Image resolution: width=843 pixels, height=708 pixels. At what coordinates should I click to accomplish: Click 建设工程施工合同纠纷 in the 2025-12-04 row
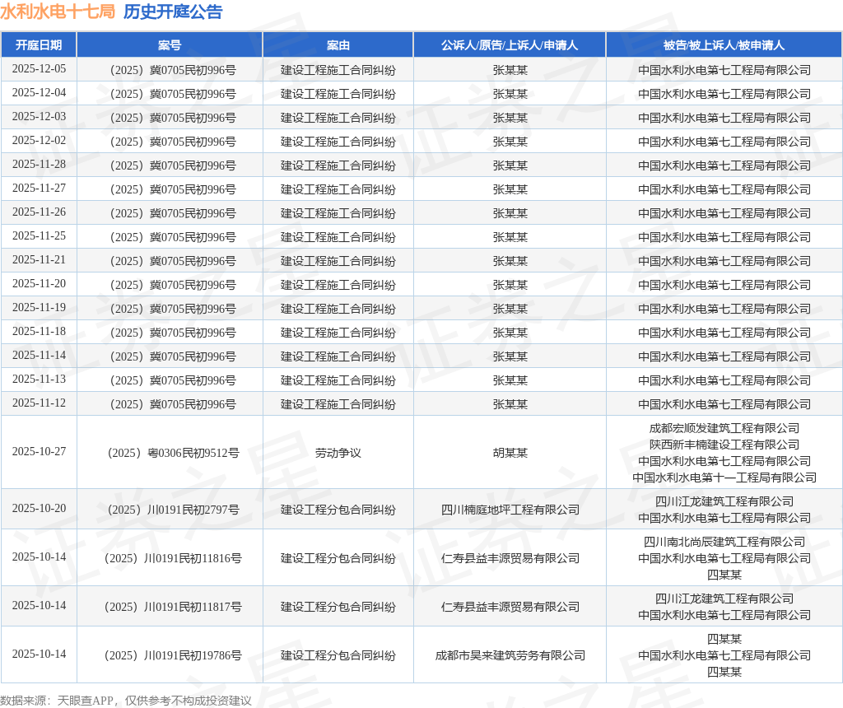pos(338,94)
